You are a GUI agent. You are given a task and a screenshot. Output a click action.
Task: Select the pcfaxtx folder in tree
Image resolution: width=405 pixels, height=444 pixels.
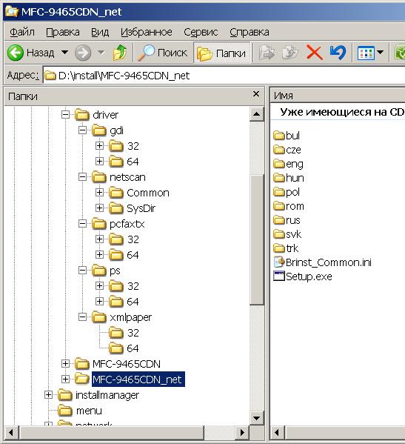point(127,224)
